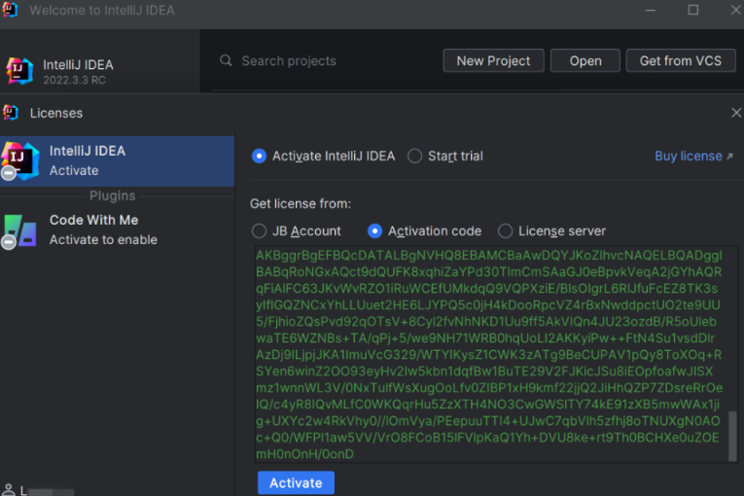
Task: Maximize the Welcome to IntelliJ IDEA window
Action: point(693,10)
